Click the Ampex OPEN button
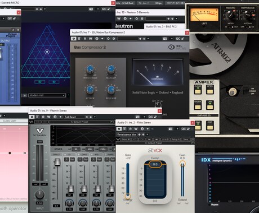 tap(210, 90)
